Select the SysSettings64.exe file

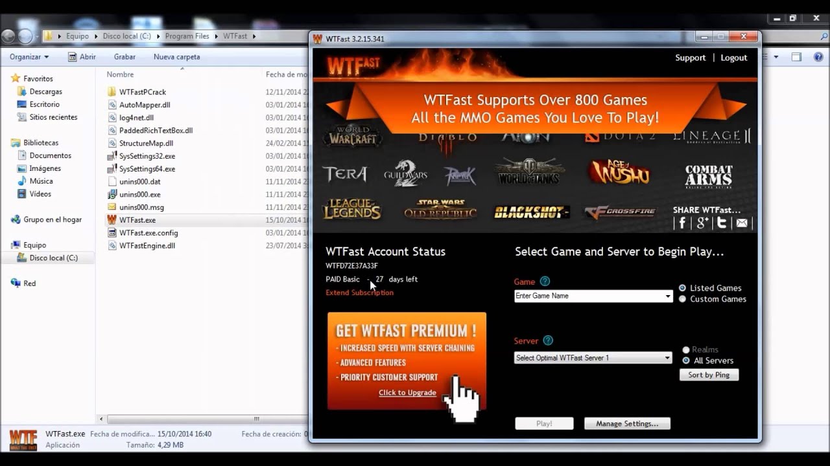pos(147,169)
